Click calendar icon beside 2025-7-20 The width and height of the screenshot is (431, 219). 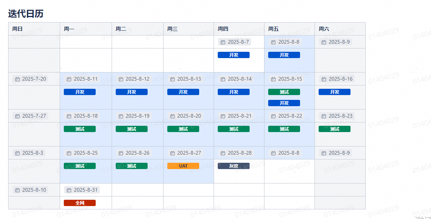coord(17,79)
